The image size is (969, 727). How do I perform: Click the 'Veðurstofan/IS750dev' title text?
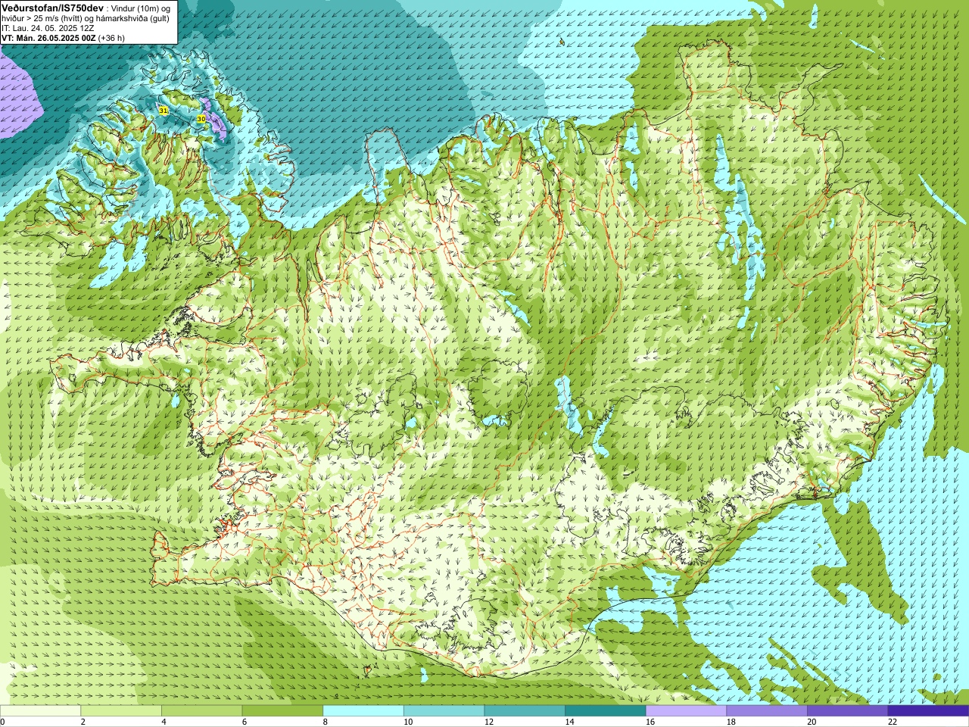52,8
